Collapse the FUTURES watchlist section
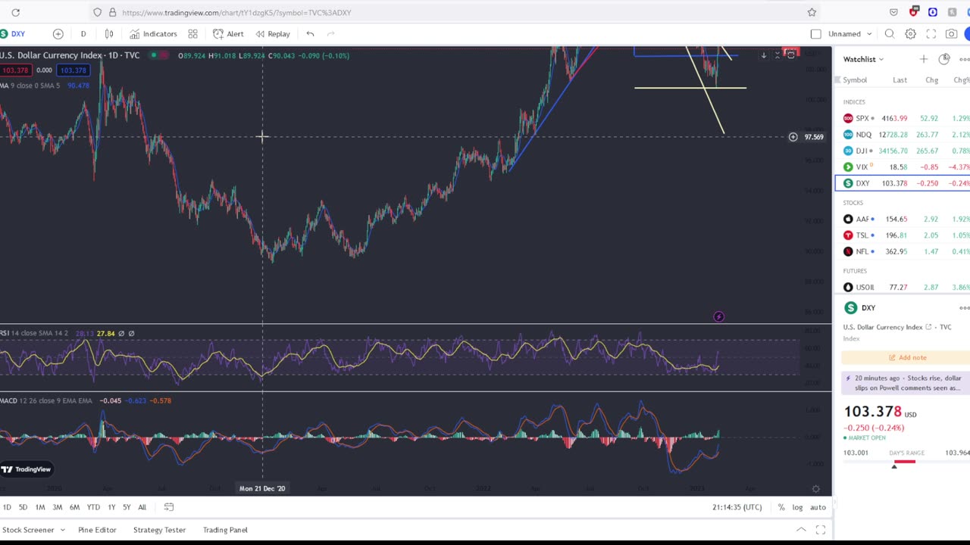970x545 pixels. 855,271
